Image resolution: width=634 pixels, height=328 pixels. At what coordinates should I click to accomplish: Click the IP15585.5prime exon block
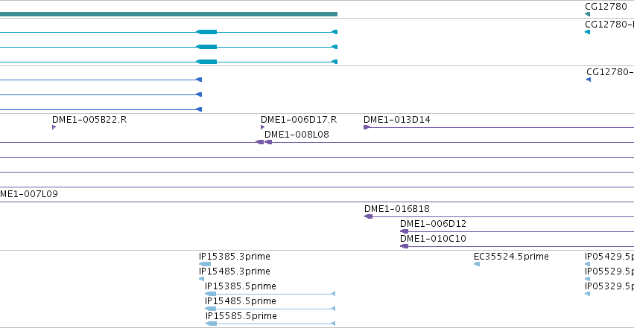211,324
